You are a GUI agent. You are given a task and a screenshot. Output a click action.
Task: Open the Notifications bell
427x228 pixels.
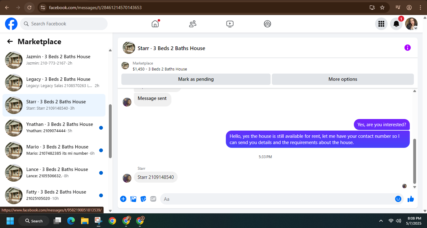tap(396, 24)
